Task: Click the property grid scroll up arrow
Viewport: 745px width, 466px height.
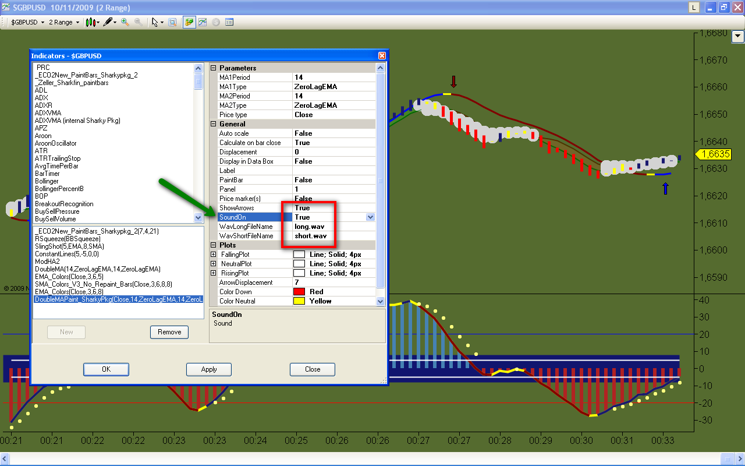Action: click(x=381, y=68)
